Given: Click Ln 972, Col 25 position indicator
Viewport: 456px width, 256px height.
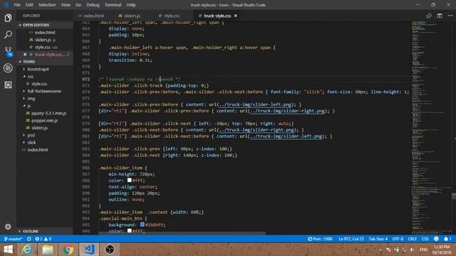Looking at the screenshot, I should pyautogui.click(x=351, y=239).
